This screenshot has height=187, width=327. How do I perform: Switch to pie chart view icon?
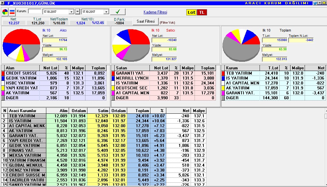5,12
